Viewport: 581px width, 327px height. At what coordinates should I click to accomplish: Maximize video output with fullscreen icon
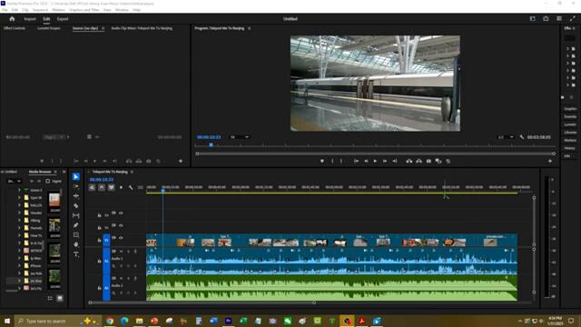573,18
